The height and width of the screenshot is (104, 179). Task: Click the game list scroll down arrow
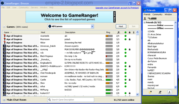(137, 94)
